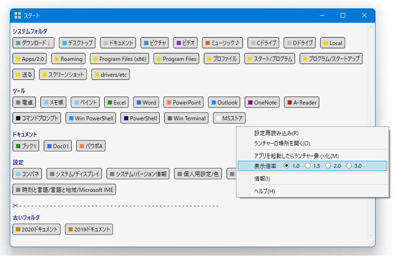Click the 送る folder button
Viewport: 396px width, 256px height.
23,74
